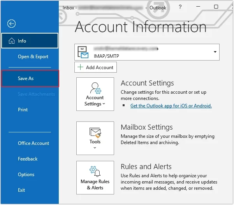234x205 pixels.
Task: Click the back arrow circle icon
Action: tap(11, 24)
